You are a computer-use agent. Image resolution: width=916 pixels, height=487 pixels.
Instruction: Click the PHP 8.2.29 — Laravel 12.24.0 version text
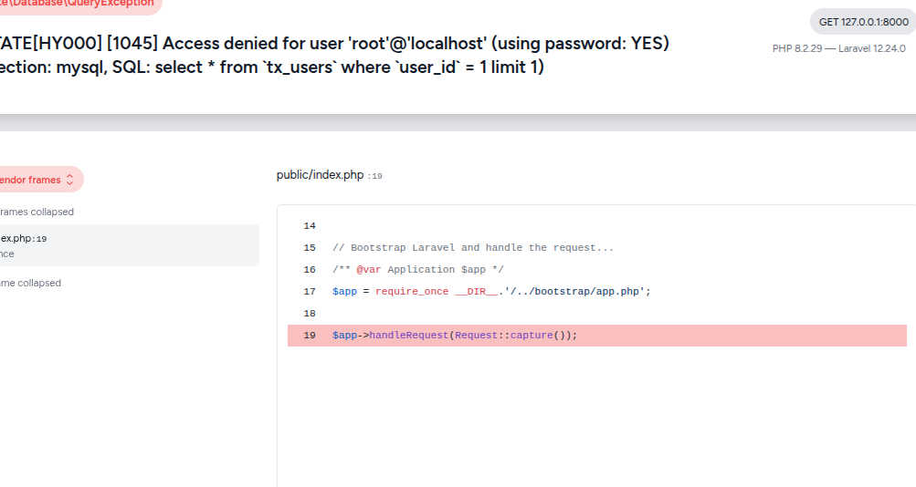point(838,48)
